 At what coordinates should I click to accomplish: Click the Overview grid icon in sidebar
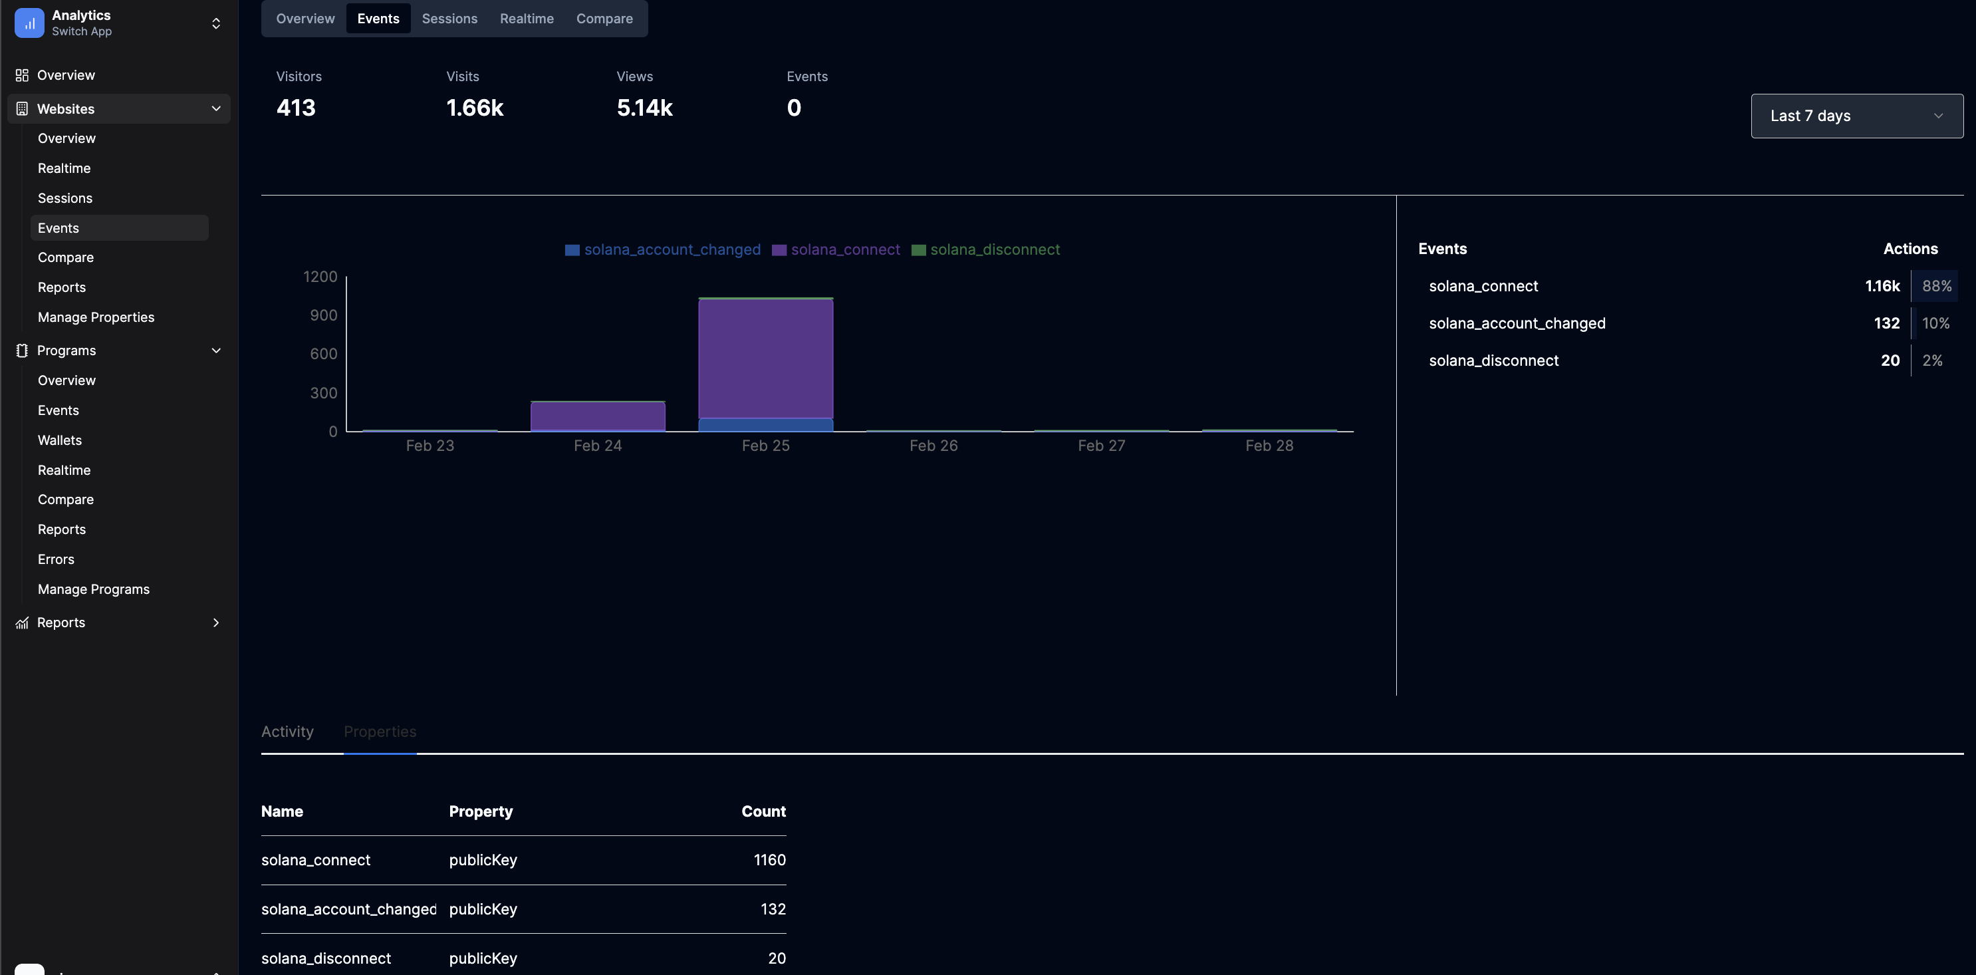tap(22, 75)
